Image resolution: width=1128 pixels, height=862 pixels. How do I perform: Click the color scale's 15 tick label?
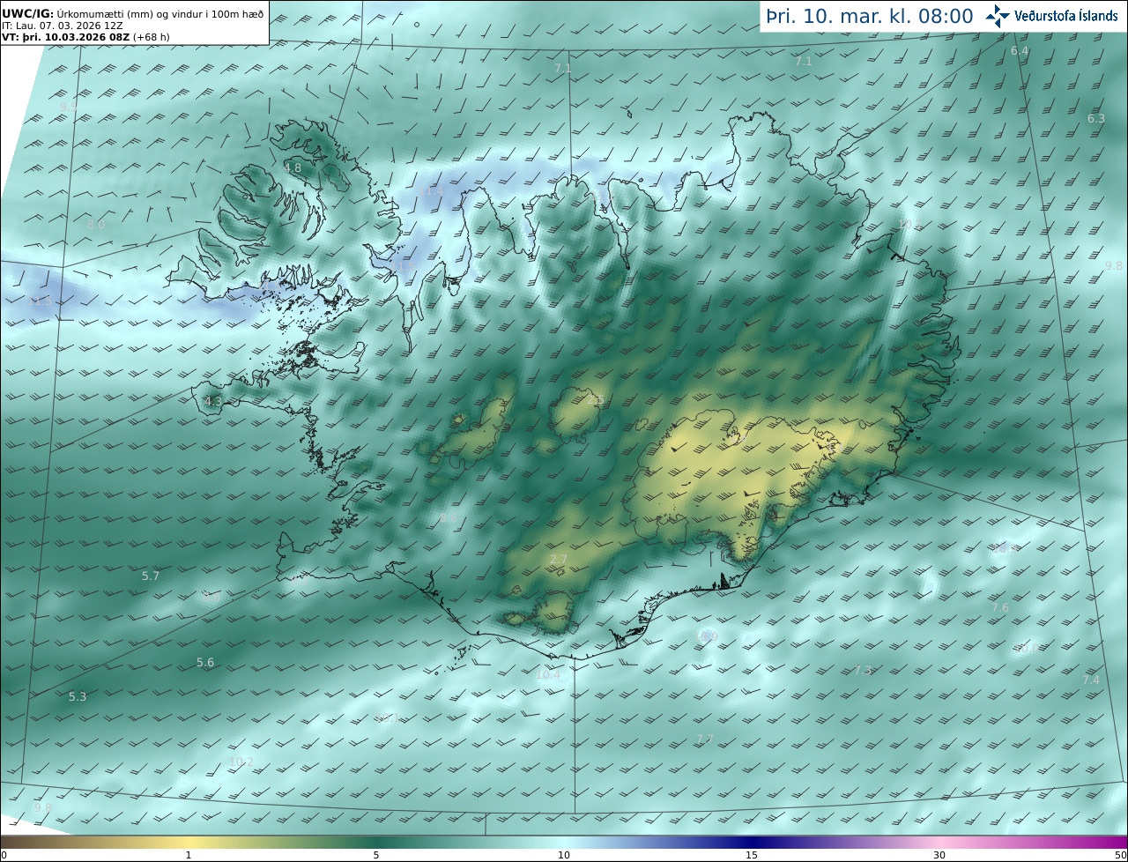(x=752, y=855)
